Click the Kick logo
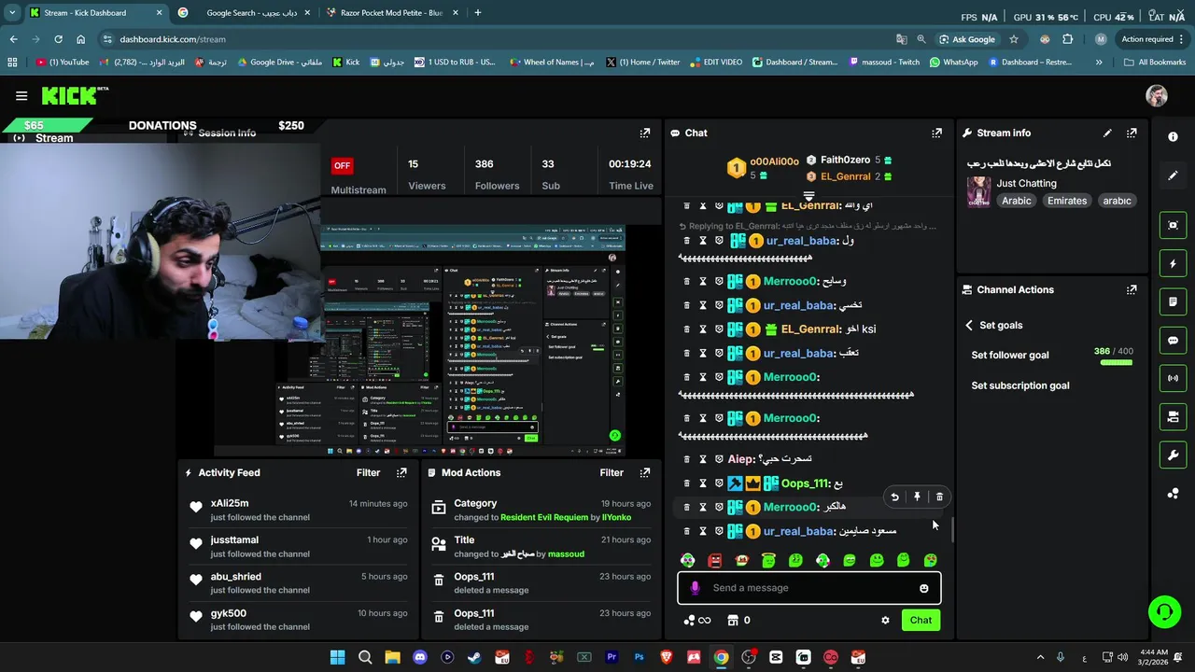 (75, 95)
